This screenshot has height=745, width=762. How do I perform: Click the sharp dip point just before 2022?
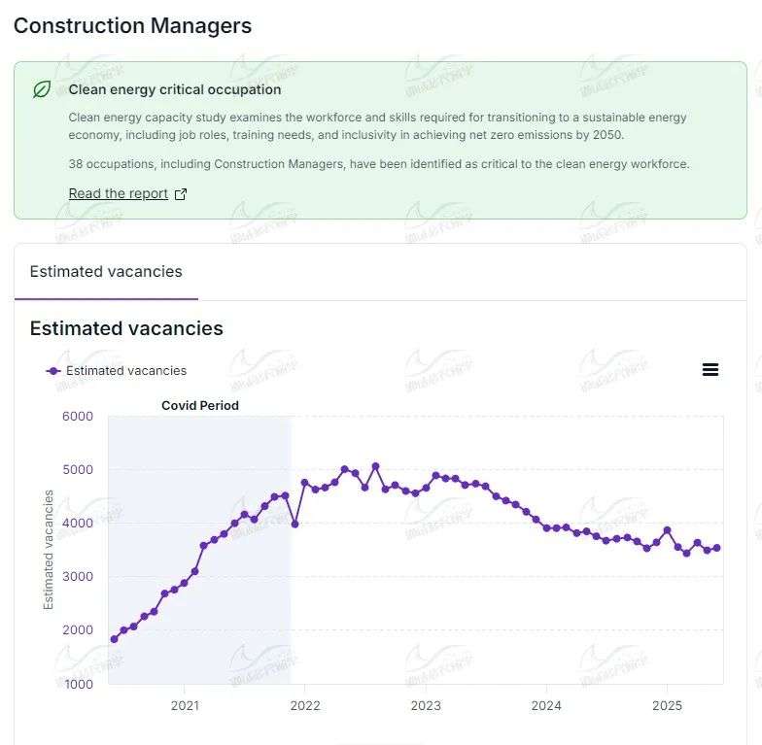click(x=294, y=524)
